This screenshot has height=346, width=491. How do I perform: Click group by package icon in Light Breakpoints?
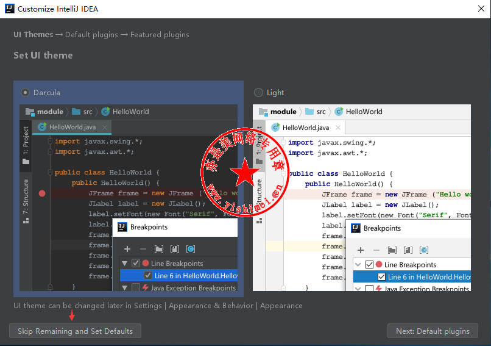(392, 250)
